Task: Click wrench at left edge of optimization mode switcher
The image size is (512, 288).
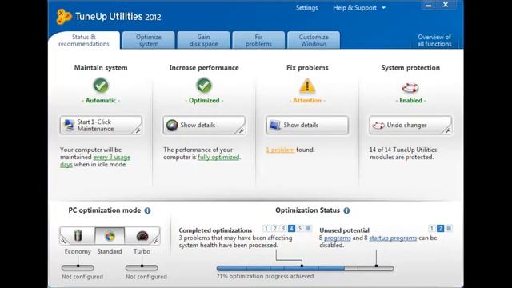Action: (63, 241)
